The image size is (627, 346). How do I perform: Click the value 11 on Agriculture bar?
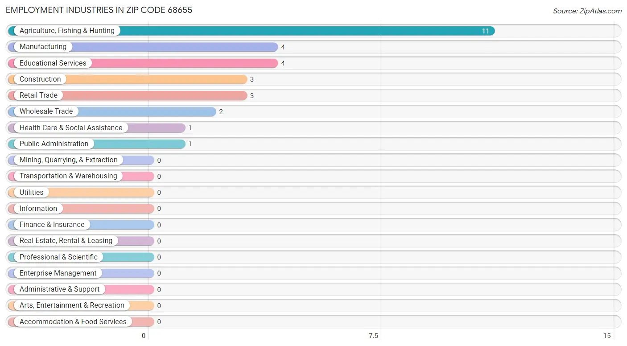pos(485,31)
